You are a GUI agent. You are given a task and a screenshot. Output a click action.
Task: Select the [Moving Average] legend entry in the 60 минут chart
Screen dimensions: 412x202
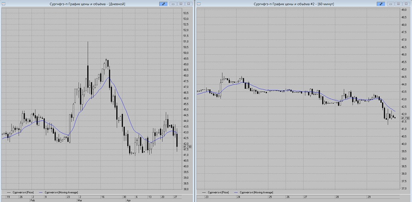click(254, 192)
